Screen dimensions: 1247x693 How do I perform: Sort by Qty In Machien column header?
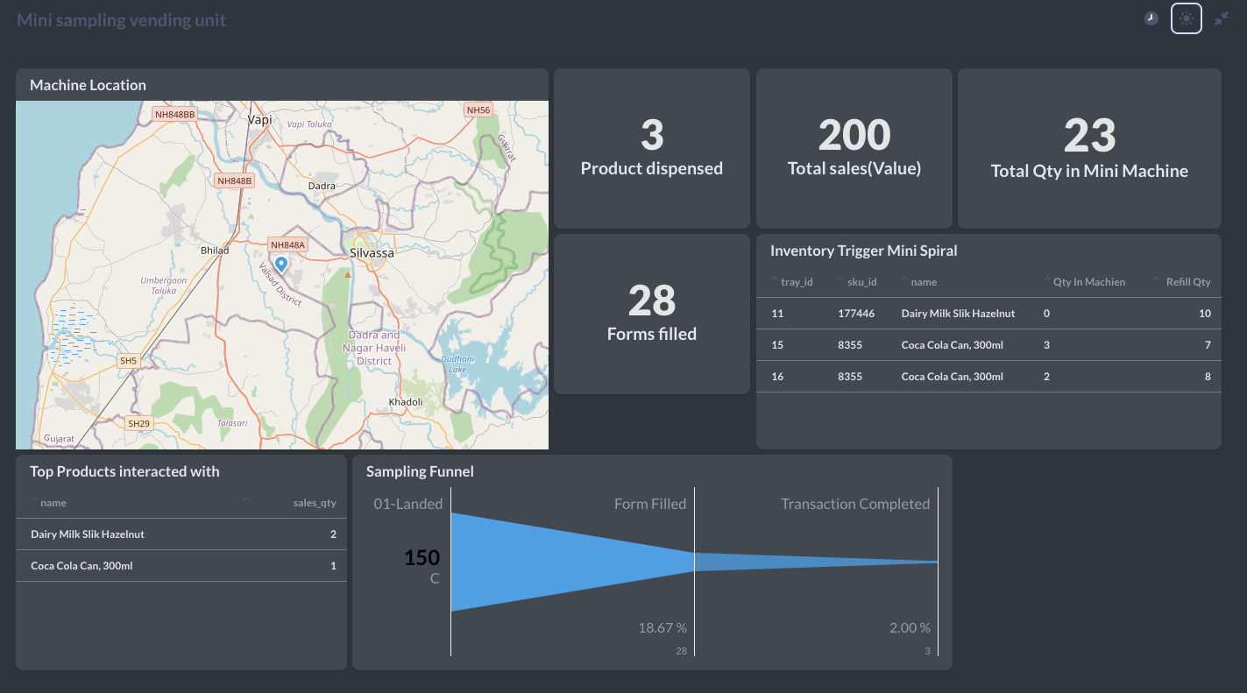tap(1088, 282)
